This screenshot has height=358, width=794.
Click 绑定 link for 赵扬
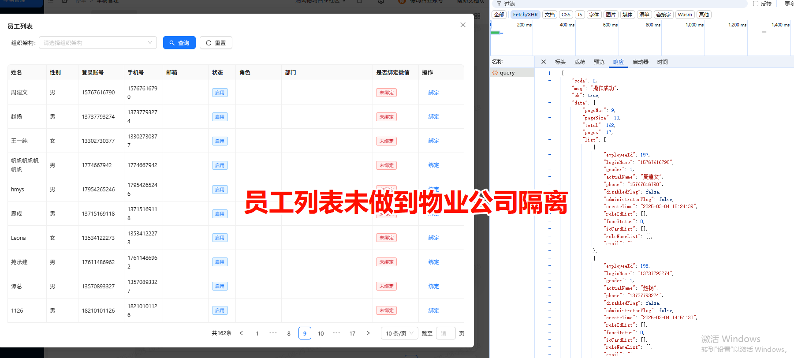(x=434, y=117)
